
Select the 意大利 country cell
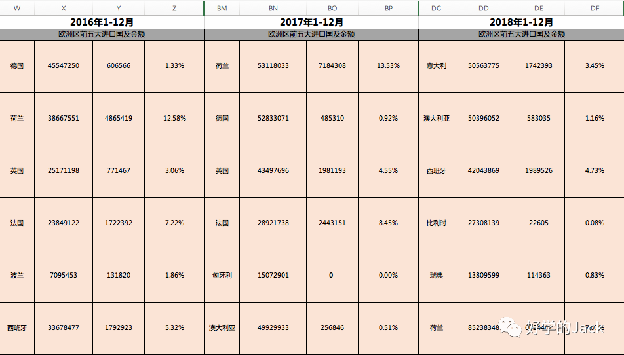pyautogui.click(x=436, y=66)
